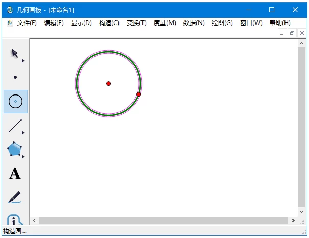Select the Point tool
The height and width of the screenshot is (238, 309).
[x=15, y=77]
